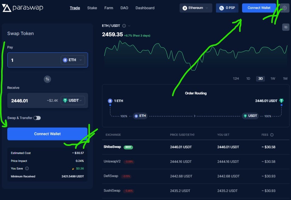
Task: Click the PRICE (USDT/ETH) column header
Action: 182,135
